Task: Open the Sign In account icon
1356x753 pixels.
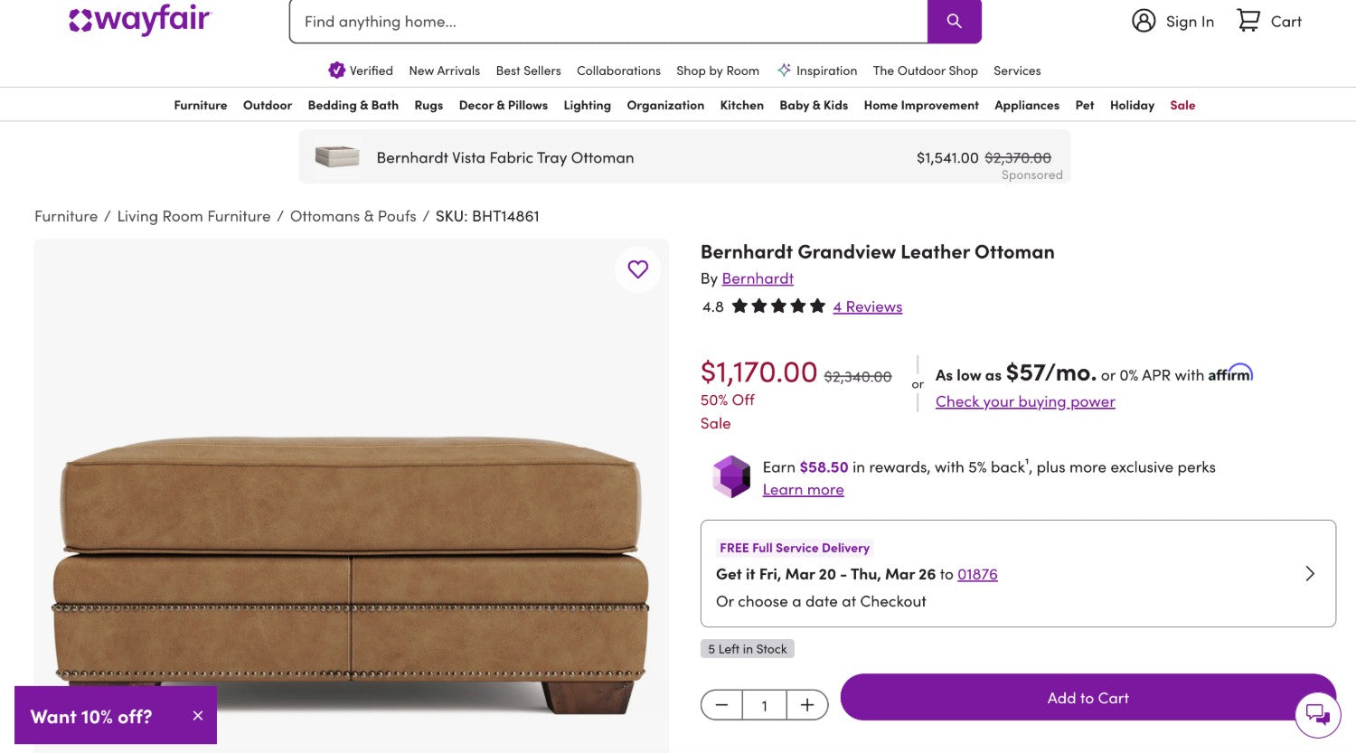Action: click(1144, 21)
